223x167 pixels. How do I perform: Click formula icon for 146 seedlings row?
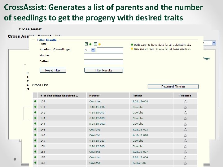pos(185,130)
